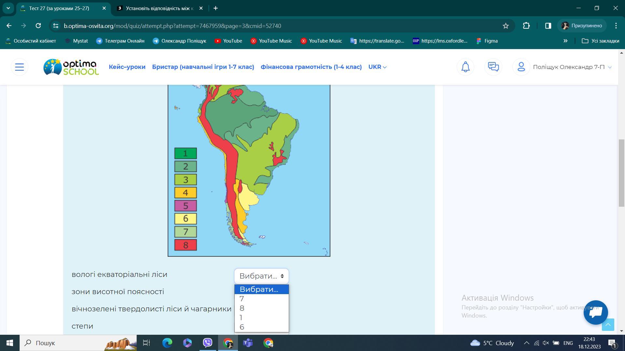Reload the page with refresh icon

coord(38,26)
